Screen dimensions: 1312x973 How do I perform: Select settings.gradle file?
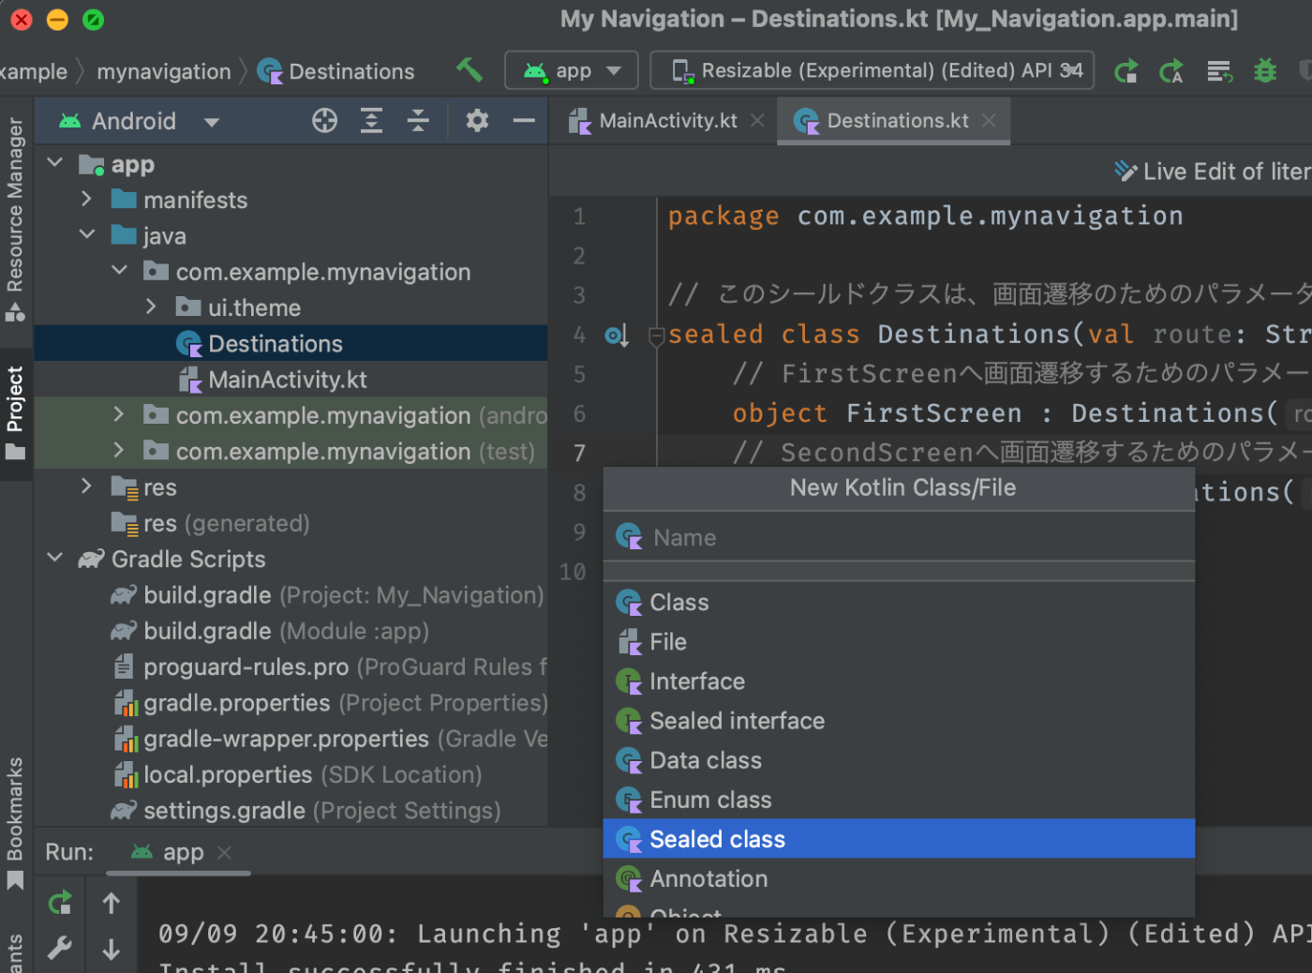(291, 810)
